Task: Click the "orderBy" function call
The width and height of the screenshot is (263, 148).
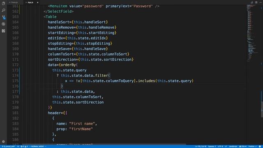Action: (x=68, y=65)
